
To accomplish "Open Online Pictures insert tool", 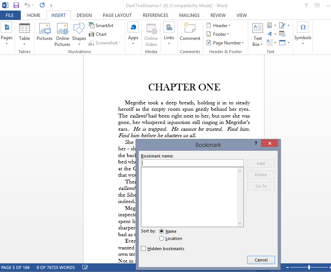I will point(62,34).
